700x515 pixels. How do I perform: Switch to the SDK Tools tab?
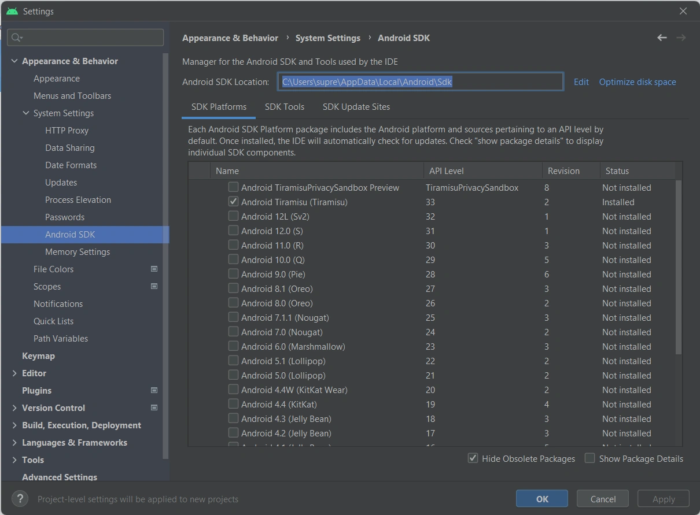284,107
